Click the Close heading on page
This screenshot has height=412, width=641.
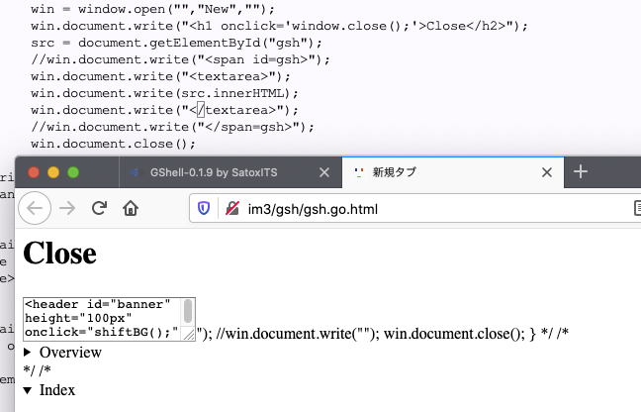[x=59, y=254]
